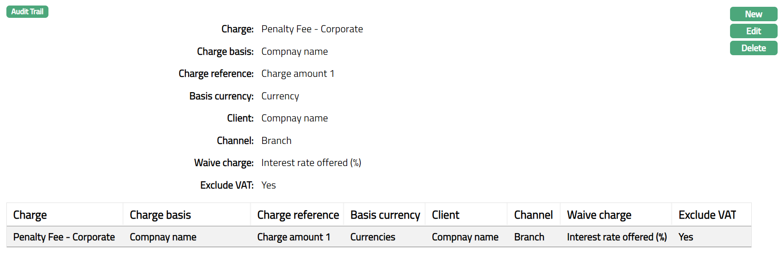The width and height of the screenshot is (784, 256).
Task: Click Compnay name cell under Charge basis column
Action: (x=163, y=237)
